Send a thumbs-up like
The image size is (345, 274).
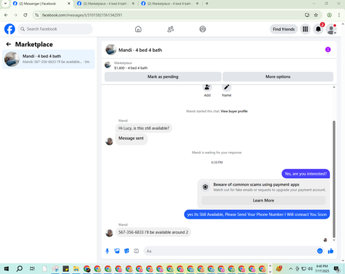(331, 251)
